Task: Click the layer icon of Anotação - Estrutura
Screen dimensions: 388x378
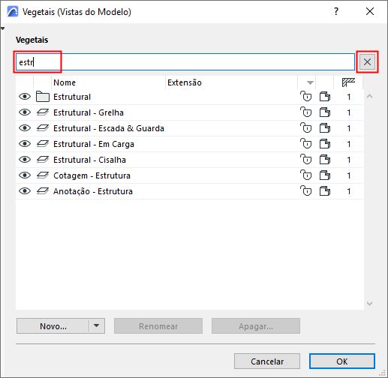Action: tap(43, 191)
